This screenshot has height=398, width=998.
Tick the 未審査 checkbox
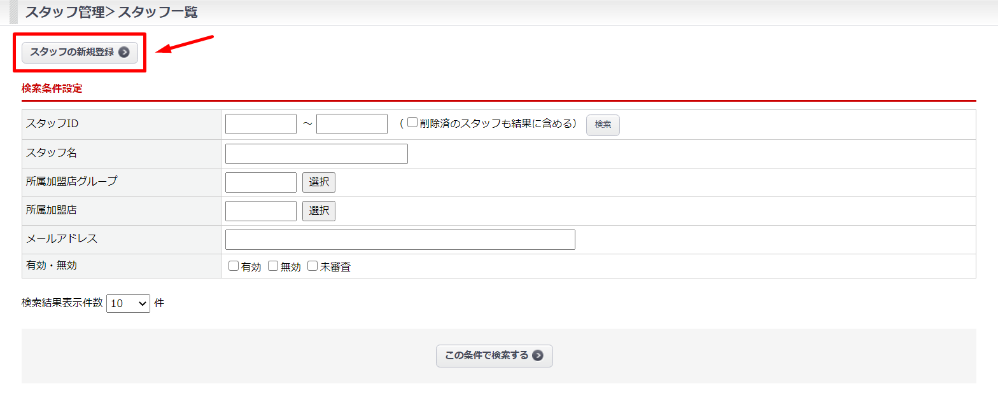click(313, 266)
